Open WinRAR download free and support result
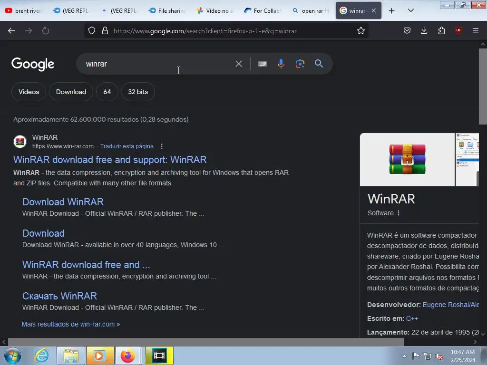The width and height of the screenshot is (487, 365). pyautogui.click(x=110, y=160)
